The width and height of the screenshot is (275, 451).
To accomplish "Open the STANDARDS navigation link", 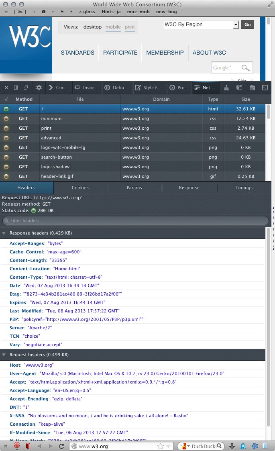I will (x=77, y=53).
